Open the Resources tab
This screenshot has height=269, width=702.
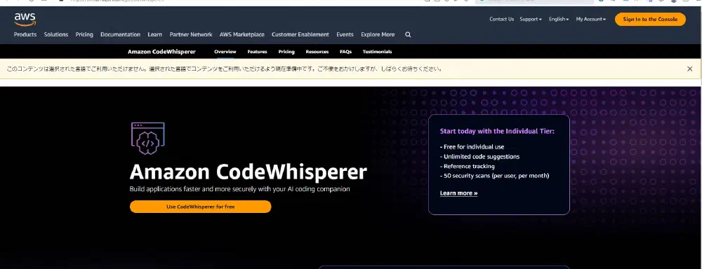(x=317, y=51)
